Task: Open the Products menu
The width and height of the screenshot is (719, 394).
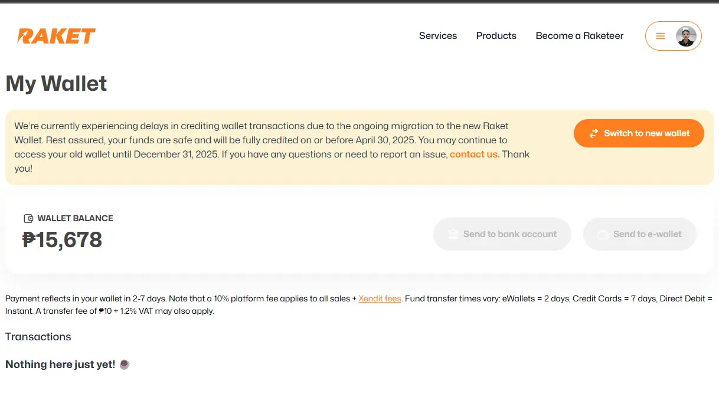Action: click(x=496, y=36)
